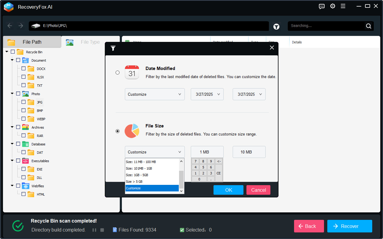Click the RAR folder icon
Screen dimensions: 383x239
point(31,136)
